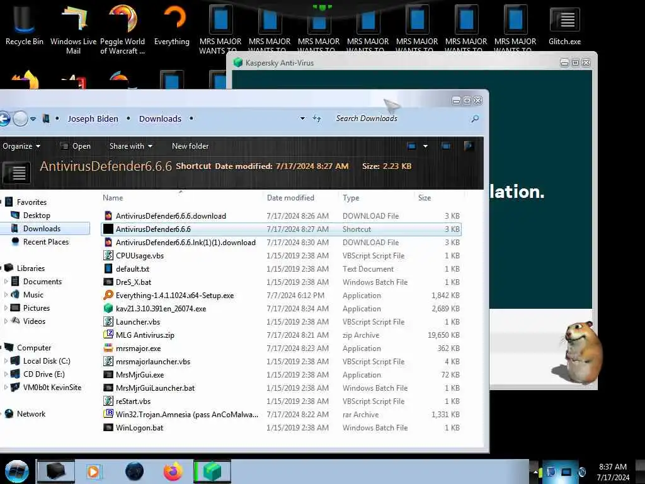Viewport: 645px width, 484px height.
Task: Open Windows Media Player from taskbar
Action: click(93, 471)
